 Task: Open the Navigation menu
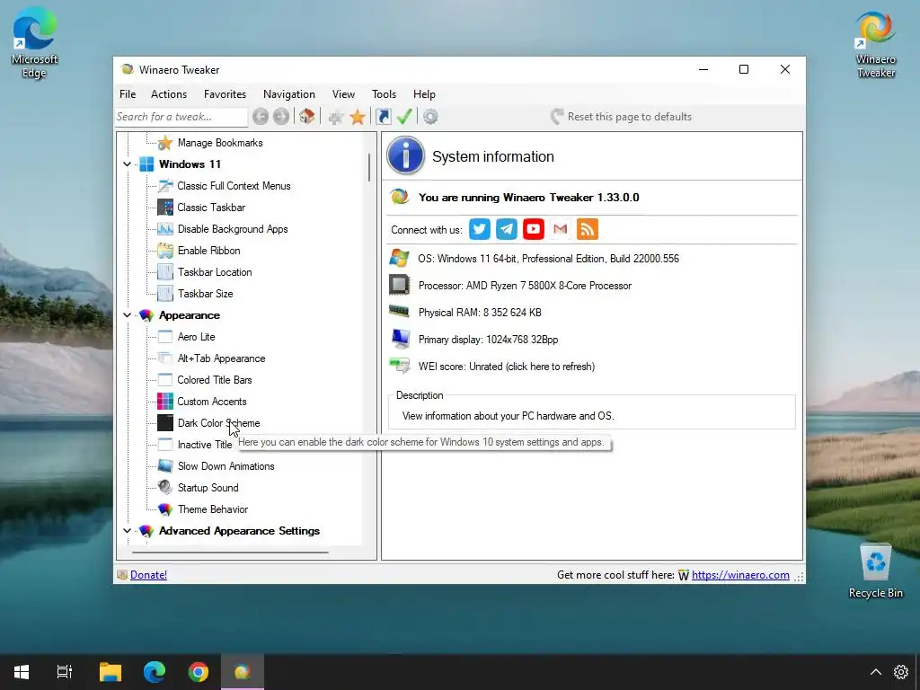(x=288, y=93)
